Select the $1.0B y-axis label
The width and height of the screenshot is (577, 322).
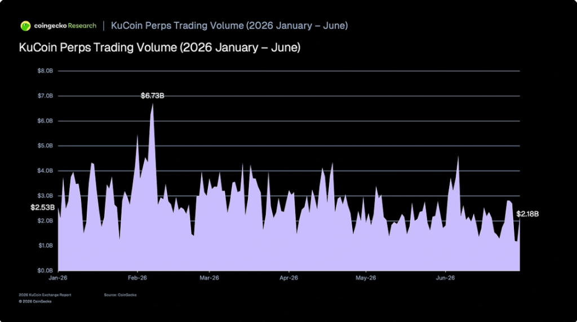tap(45, 245)
